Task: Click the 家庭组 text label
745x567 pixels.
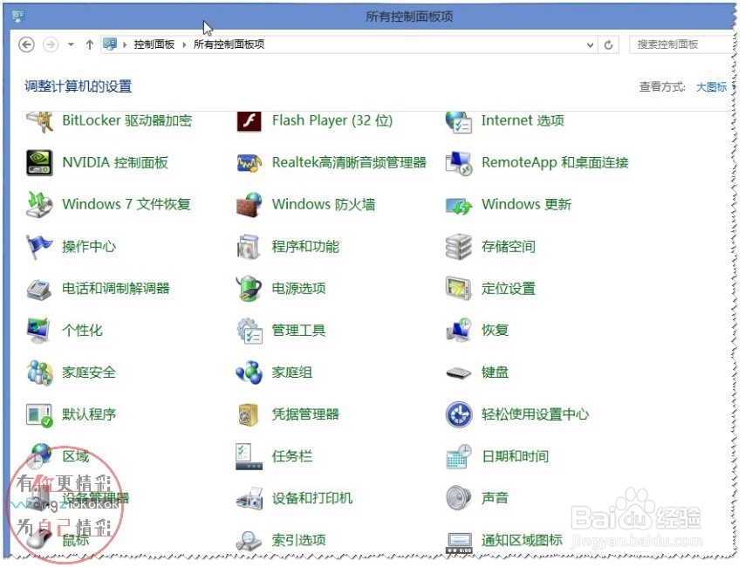Action: (x=291, y=372)
